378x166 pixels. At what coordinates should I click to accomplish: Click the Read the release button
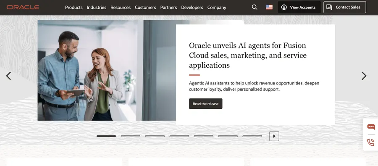206,104
